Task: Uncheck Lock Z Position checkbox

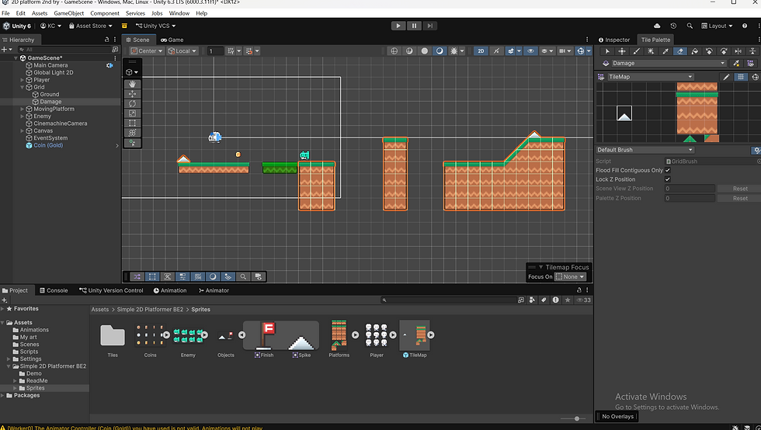Action: tap(668, 179)
